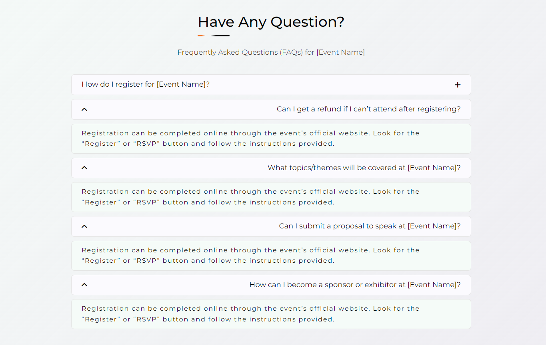Collapse "What topics/themes will be covered" question
Viewport: 546px width, 345px height.
pos(364,168)
